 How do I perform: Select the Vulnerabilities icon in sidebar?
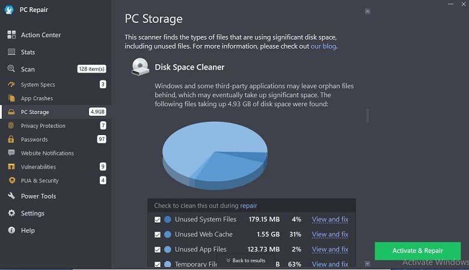coord(11,166)
